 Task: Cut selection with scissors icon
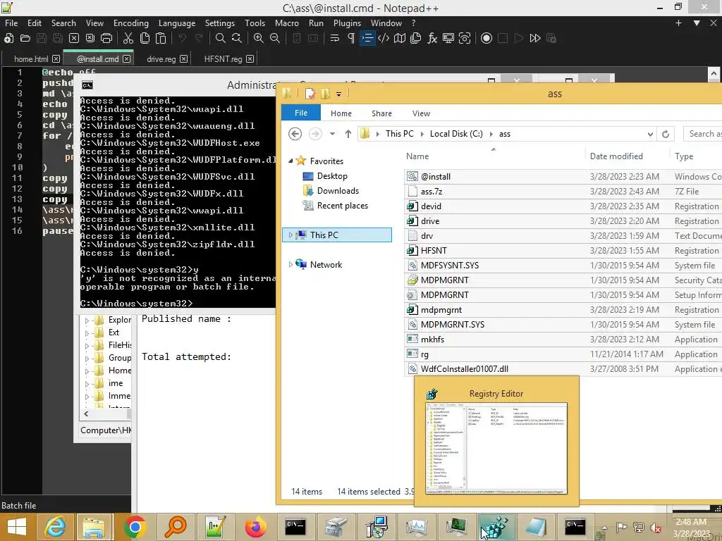pos(128,38)
